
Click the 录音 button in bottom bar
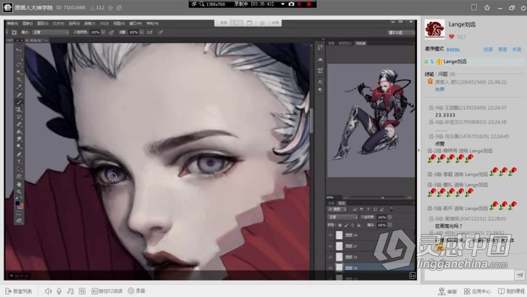[136, 291]
